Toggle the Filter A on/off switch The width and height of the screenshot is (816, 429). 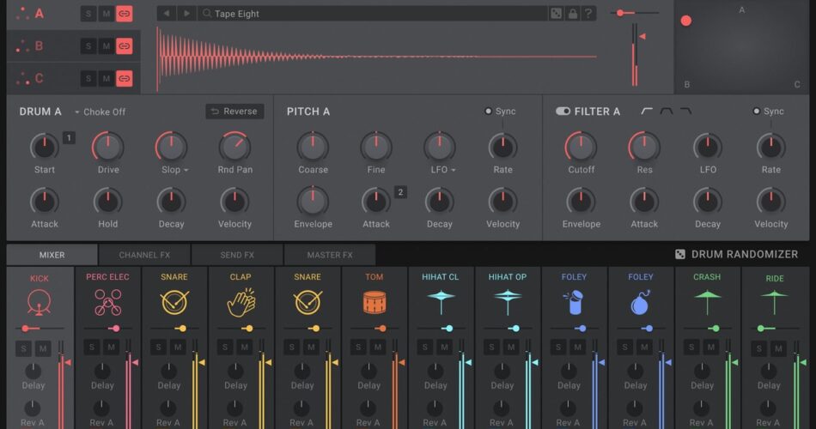pyautogui.click(x=563, y=112)
